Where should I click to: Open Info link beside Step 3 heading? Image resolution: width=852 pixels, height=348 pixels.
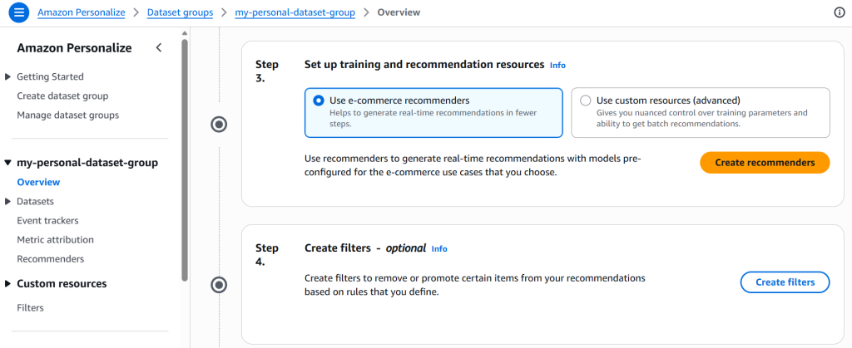click(x=557, y=65)
